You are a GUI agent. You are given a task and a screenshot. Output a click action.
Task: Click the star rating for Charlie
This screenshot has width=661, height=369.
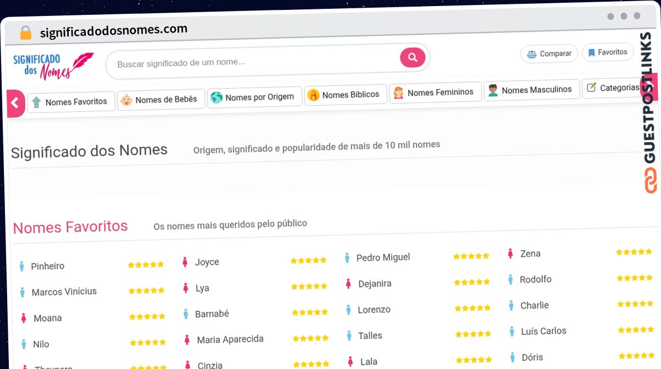[635, 303]
